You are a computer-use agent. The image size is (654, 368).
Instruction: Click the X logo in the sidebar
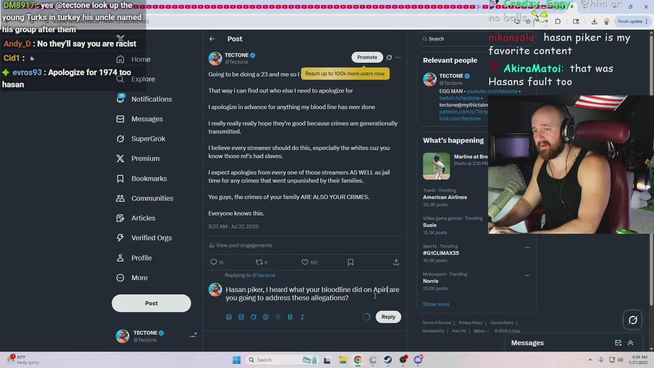[121, 39]
